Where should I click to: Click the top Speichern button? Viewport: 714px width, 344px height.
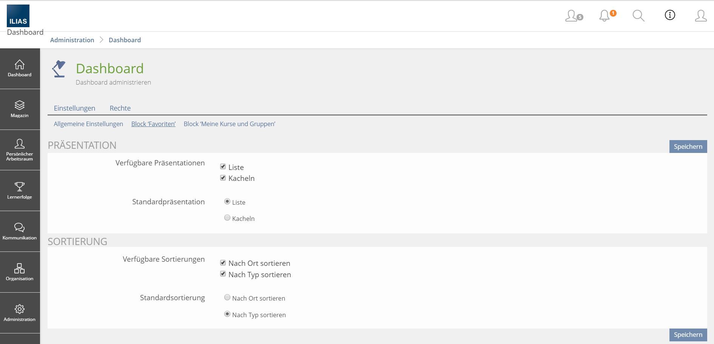tap(688, 147)
